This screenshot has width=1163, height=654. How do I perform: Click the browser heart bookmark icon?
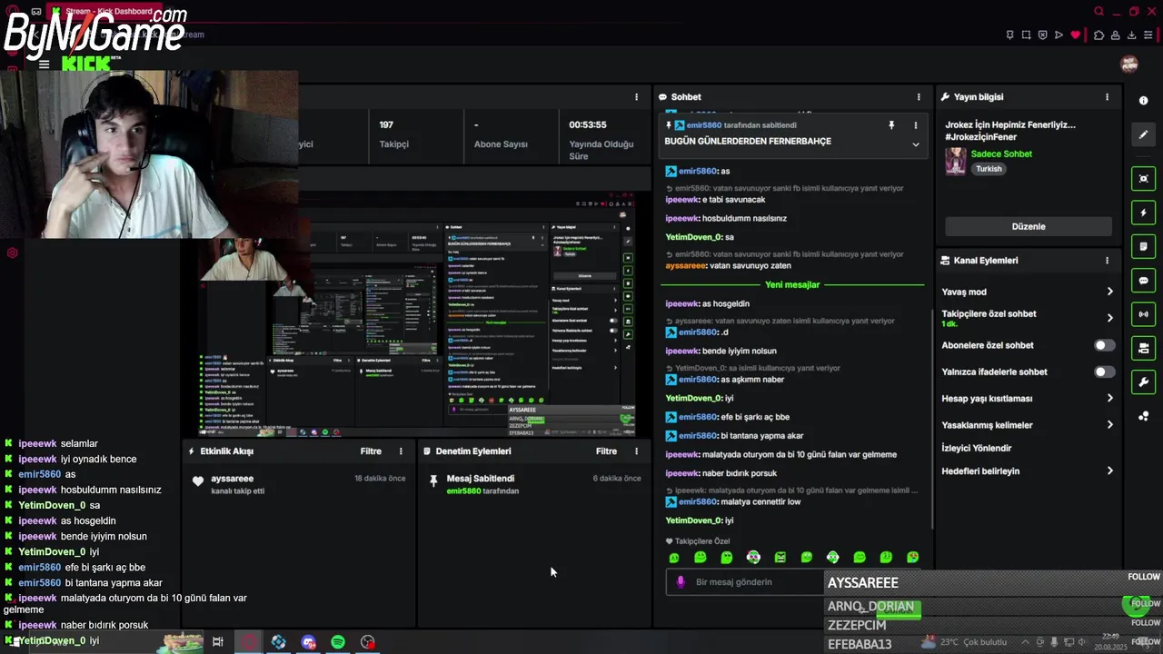1076,35
